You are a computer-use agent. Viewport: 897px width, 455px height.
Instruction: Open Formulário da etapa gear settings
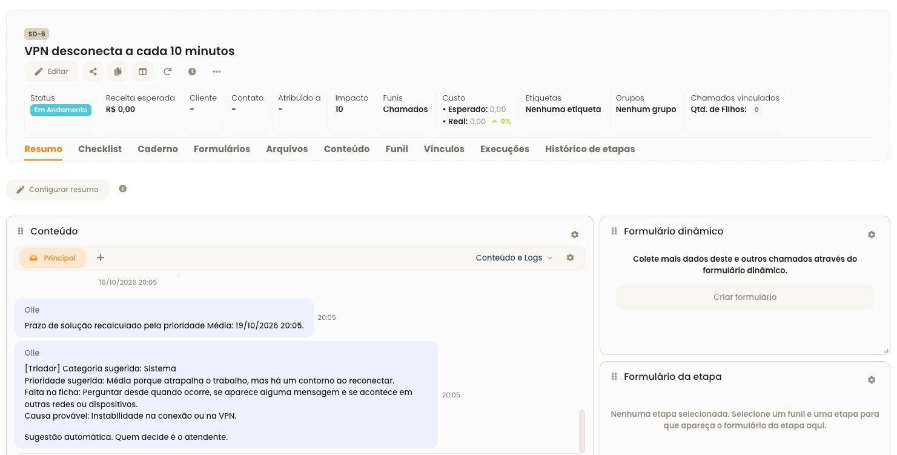872,380
